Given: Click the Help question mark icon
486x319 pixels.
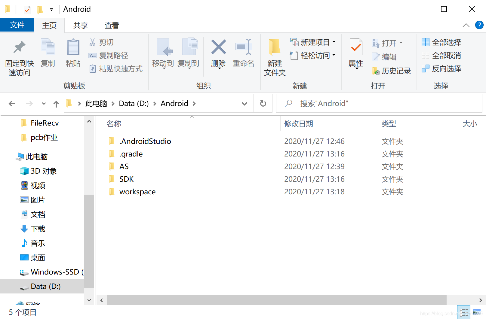Looking at the screenshot, I should pyautogui.click(x=479, y=25).
